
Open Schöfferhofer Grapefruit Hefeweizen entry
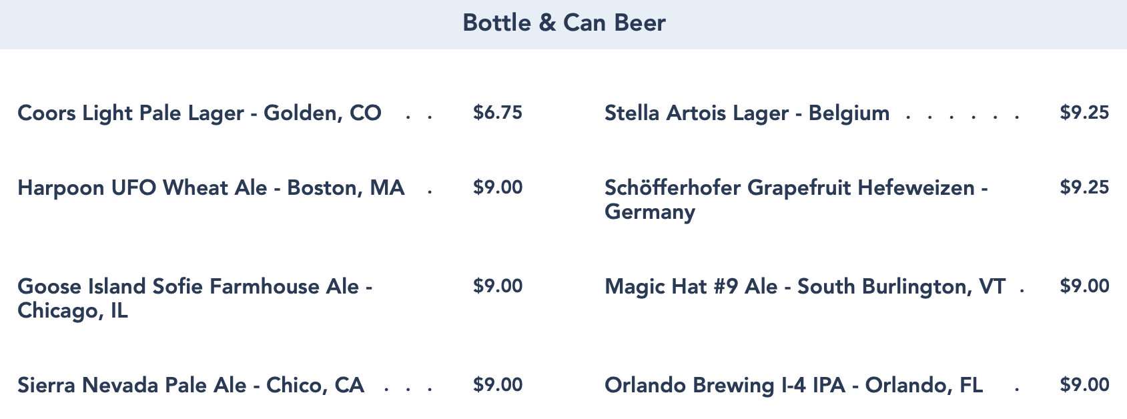point(796,199)
